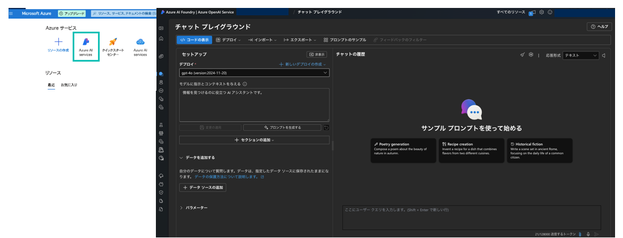Click the ヘルプ button

click(x=599, y=27)
